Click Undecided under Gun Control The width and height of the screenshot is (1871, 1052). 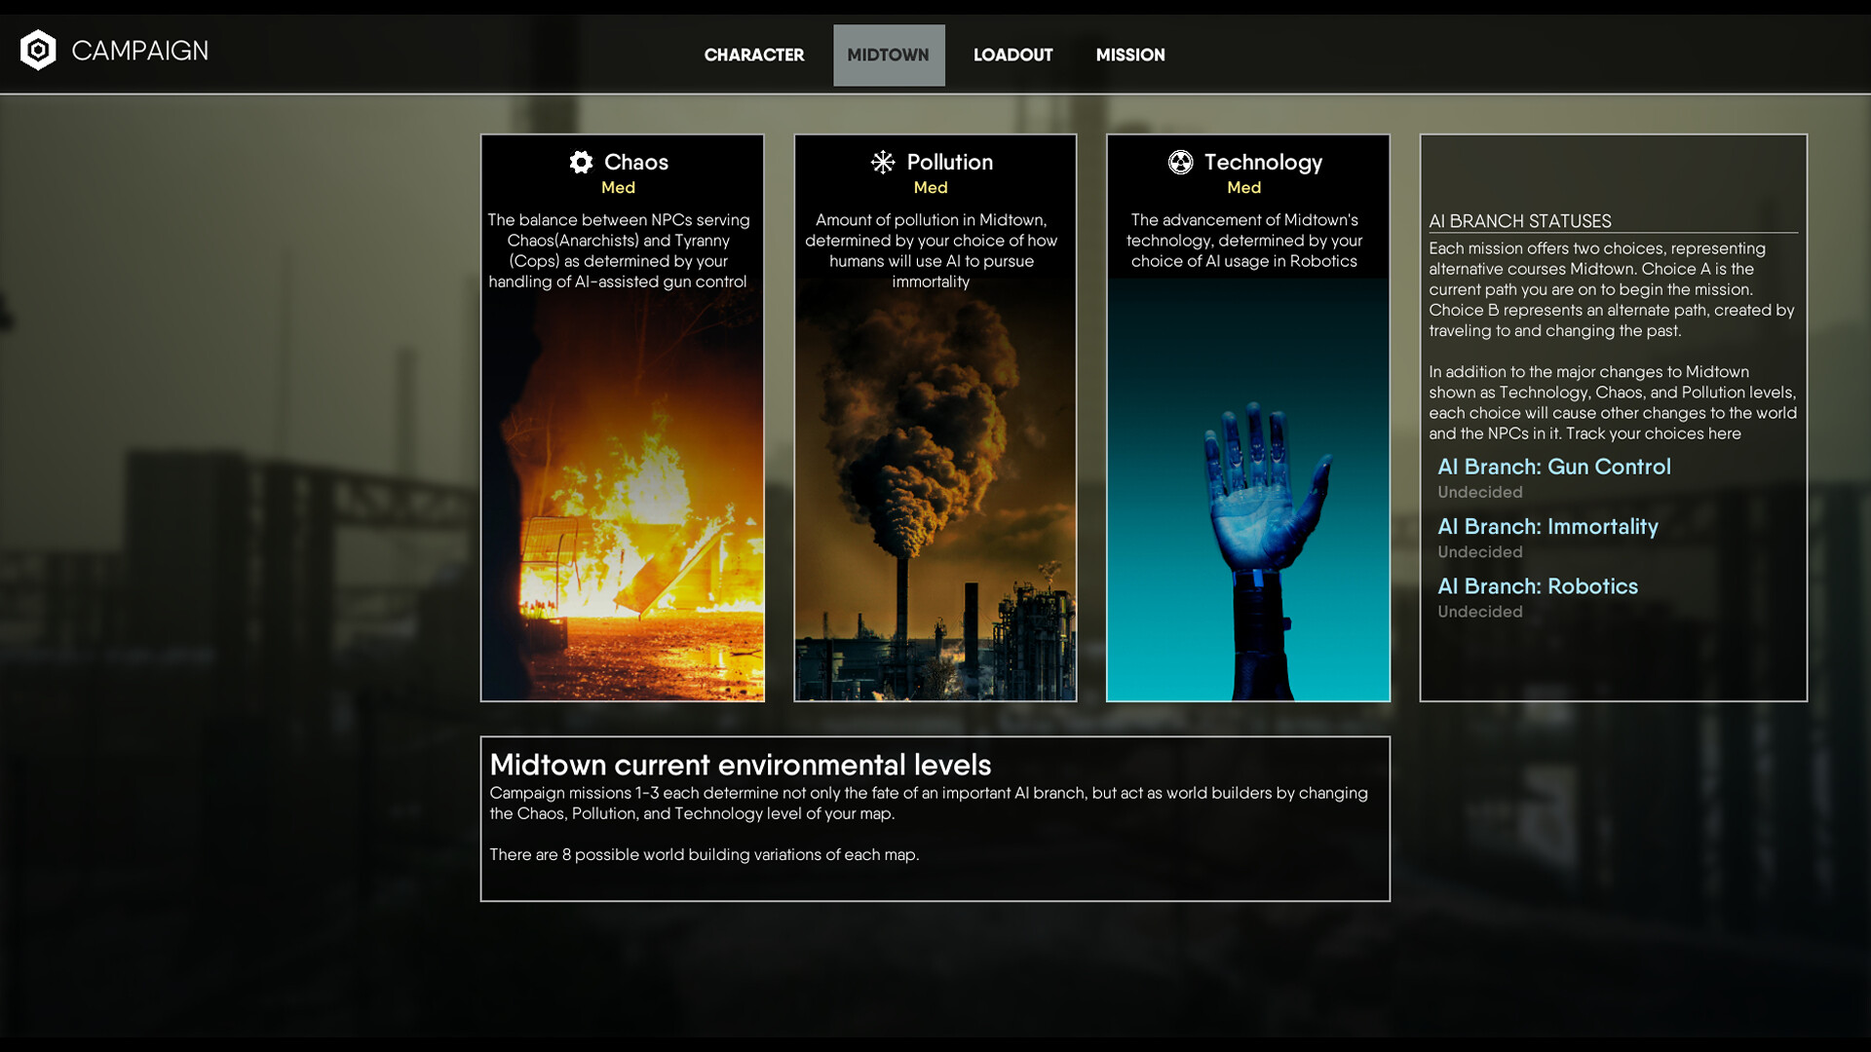point(1479,492)
